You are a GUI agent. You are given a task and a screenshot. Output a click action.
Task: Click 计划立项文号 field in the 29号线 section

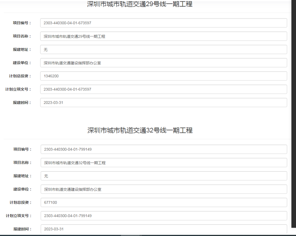pos(163,89)
